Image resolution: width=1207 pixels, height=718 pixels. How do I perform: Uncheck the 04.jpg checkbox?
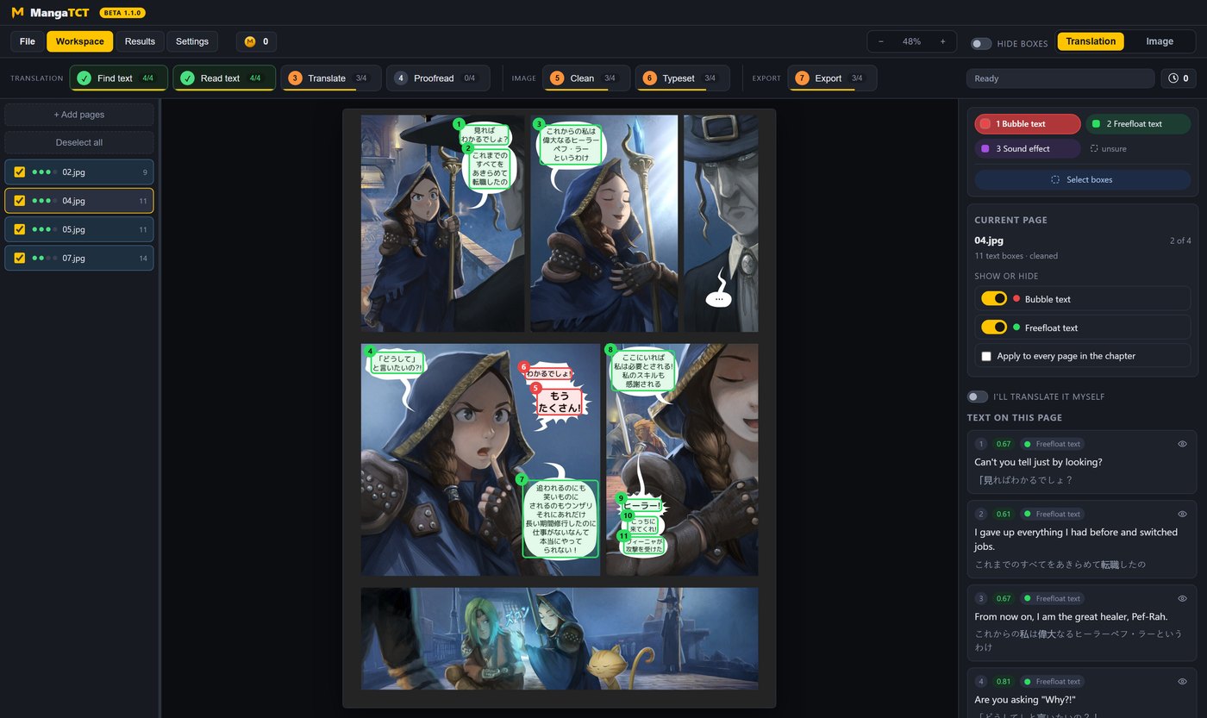click(x=20, y=201)
